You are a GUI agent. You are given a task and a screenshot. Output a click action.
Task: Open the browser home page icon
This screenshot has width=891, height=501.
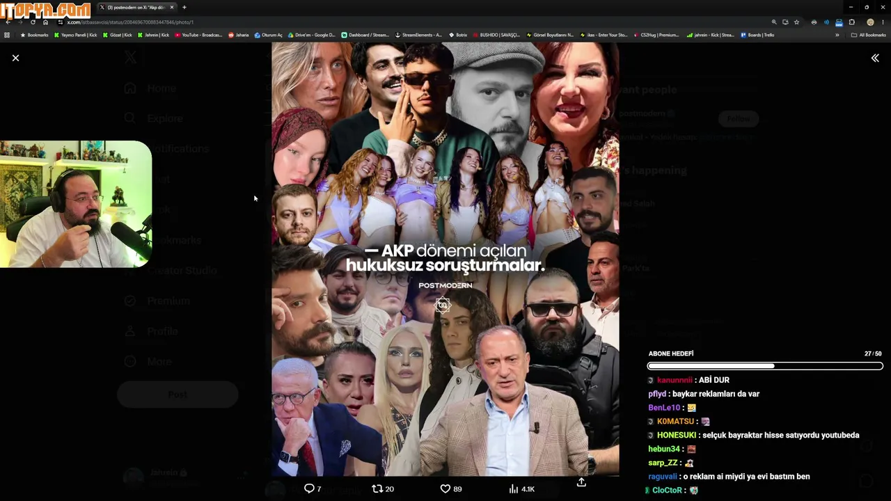click(45, 22)
